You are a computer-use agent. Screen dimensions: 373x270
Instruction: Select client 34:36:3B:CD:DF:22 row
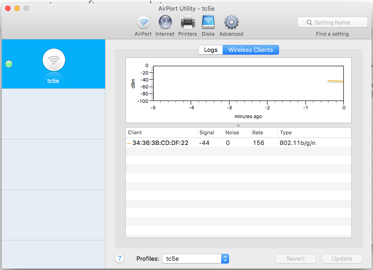(238, 143)
